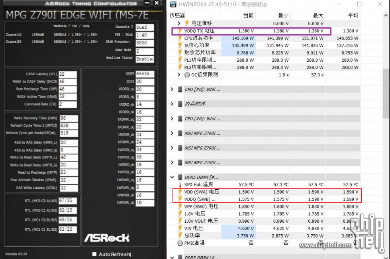Viewport: 390px width, 259px height.
Task: Click the IA核心功率 power icon
Action: [x=180, y=45]
